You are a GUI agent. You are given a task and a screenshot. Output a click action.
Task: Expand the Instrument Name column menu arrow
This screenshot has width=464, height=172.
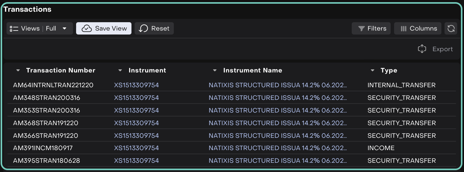pyautogui.click(x=215, y=71)
